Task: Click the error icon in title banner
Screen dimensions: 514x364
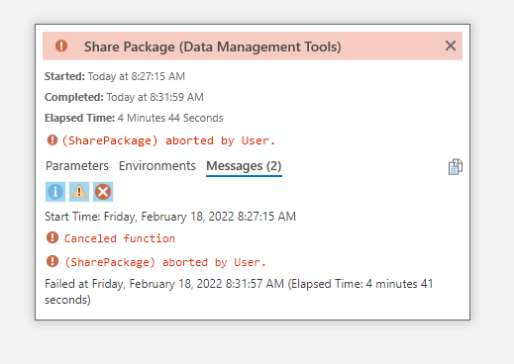Action: pos(61,45)
